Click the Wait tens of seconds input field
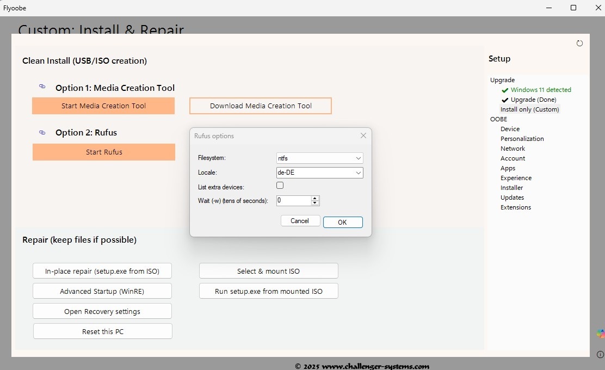This screenshot has width=605, height=370. (294, 200)
